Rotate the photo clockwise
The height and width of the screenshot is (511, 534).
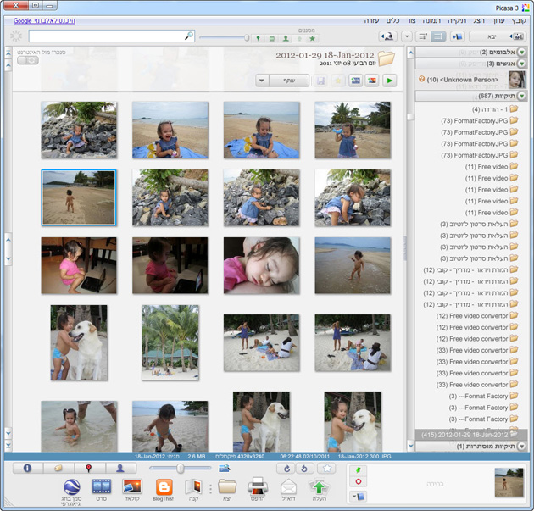click(286, 469)
